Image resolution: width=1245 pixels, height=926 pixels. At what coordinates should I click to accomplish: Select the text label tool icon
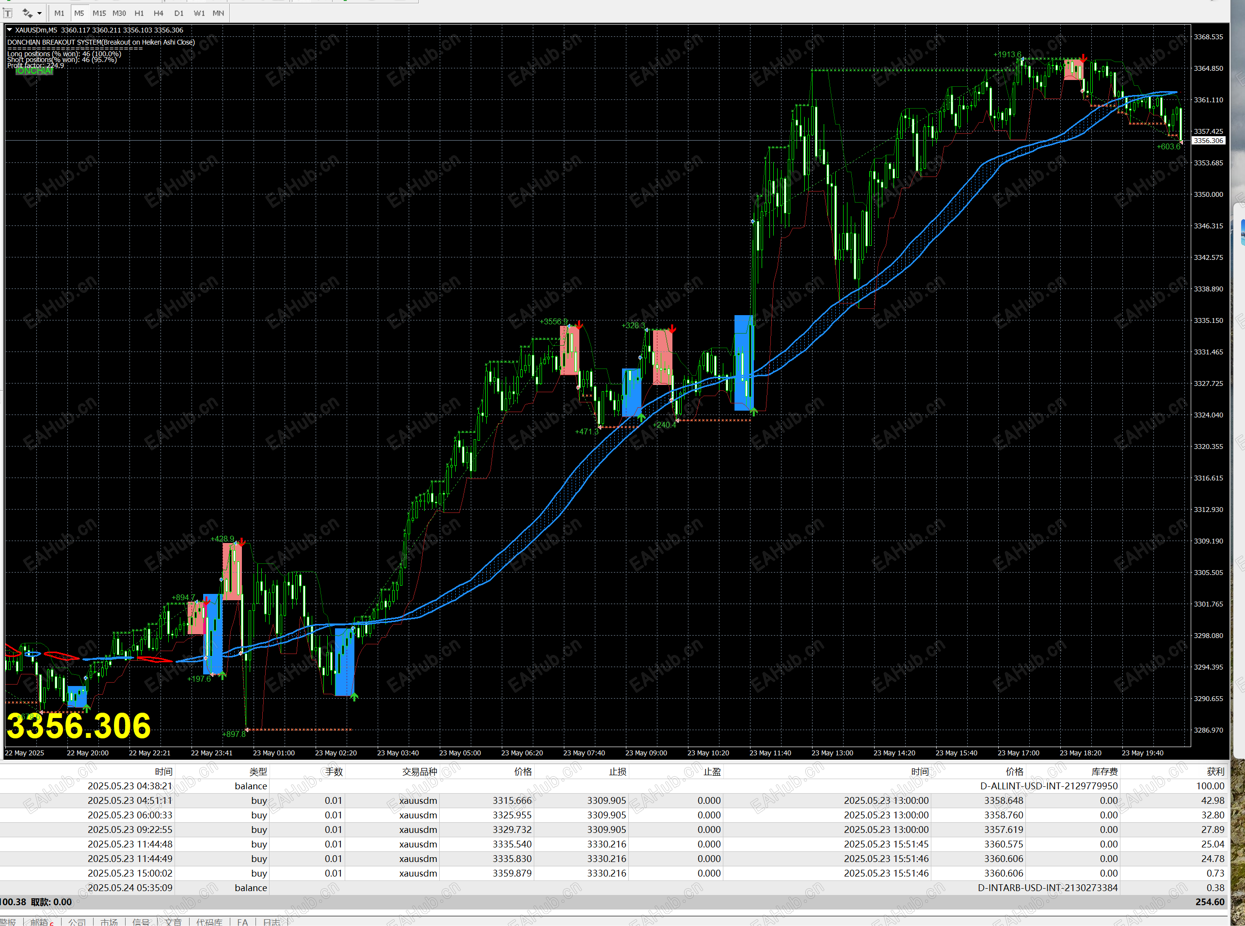point(8,13)
